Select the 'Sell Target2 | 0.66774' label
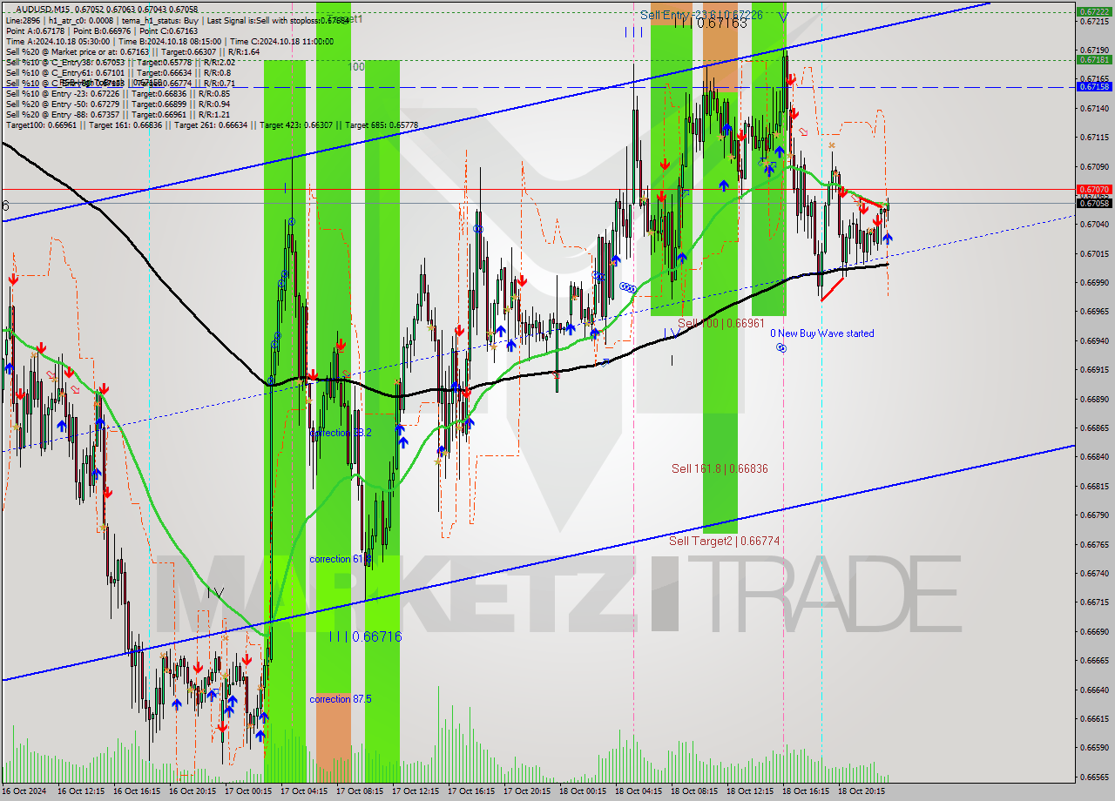Screen dimensions: 1115x801 pyautogui.click(x=724, y=541)
